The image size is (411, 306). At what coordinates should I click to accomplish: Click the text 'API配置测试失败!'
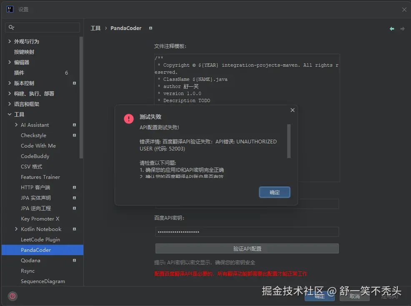tap(159, 128)
